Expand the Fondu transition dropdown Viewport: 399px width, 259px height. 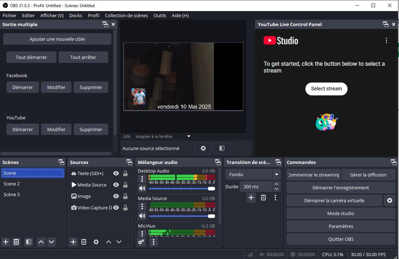point(276,175)
